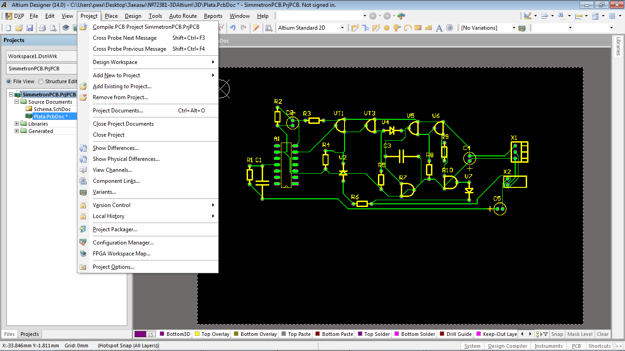625x351 pixels.
Task: Click the Browse Components icon on toolbar
Action: point(269,28)
